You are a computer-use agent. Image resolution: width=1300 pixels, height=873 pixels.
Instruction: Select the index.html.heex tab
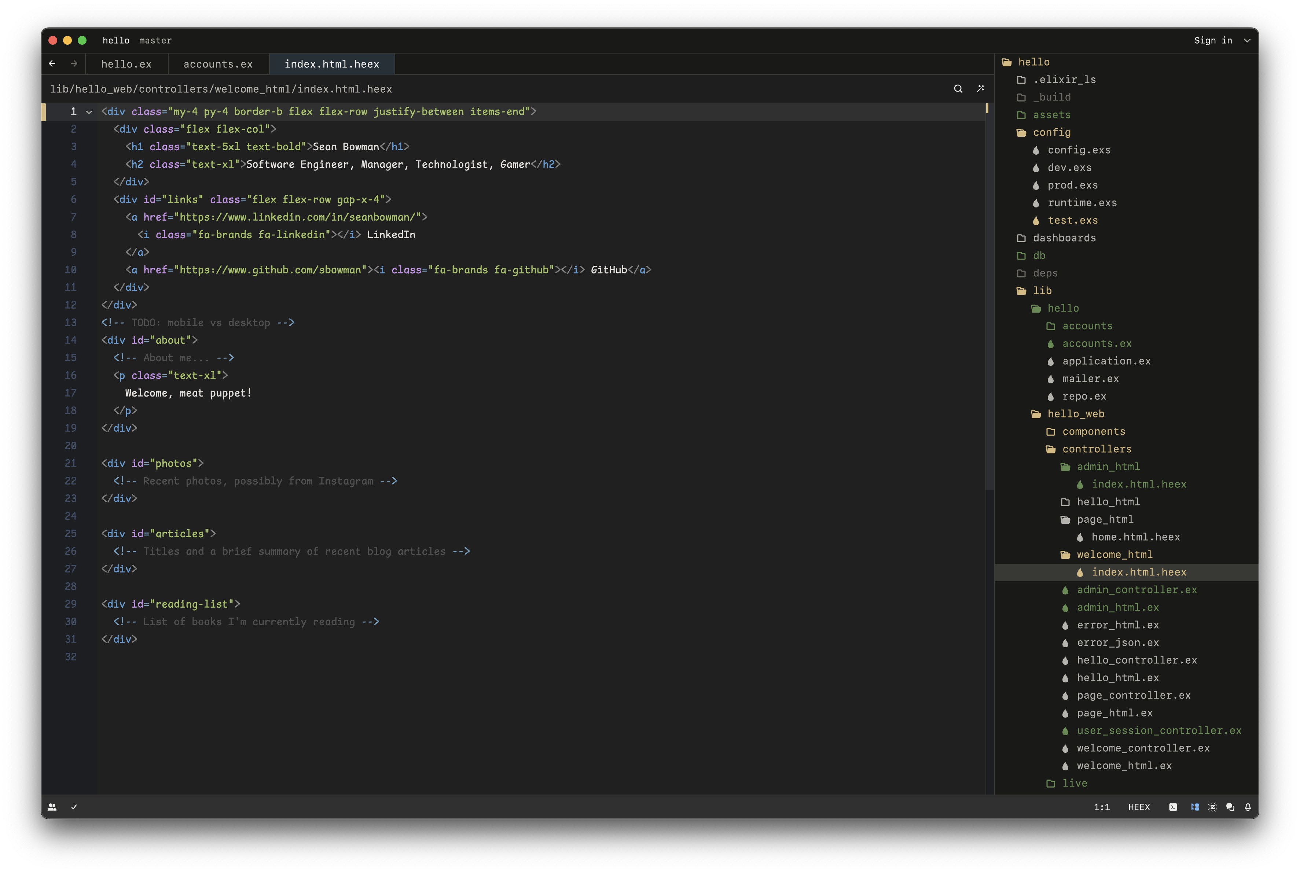click(332, 64)
